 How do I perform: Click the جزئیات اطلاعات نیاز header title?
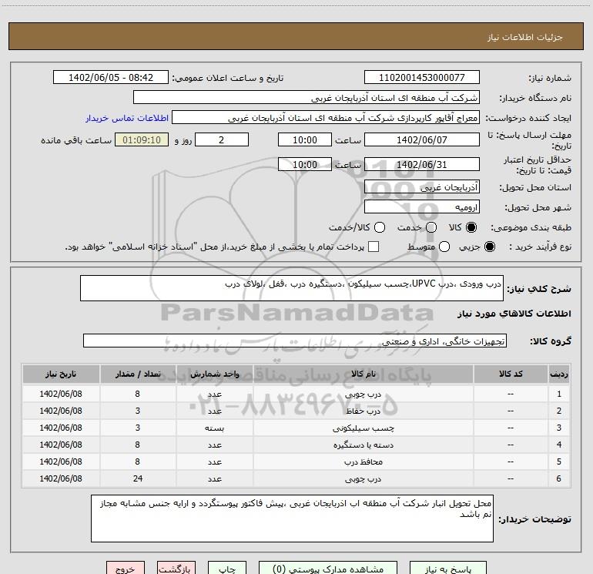[x=525, y=37]
